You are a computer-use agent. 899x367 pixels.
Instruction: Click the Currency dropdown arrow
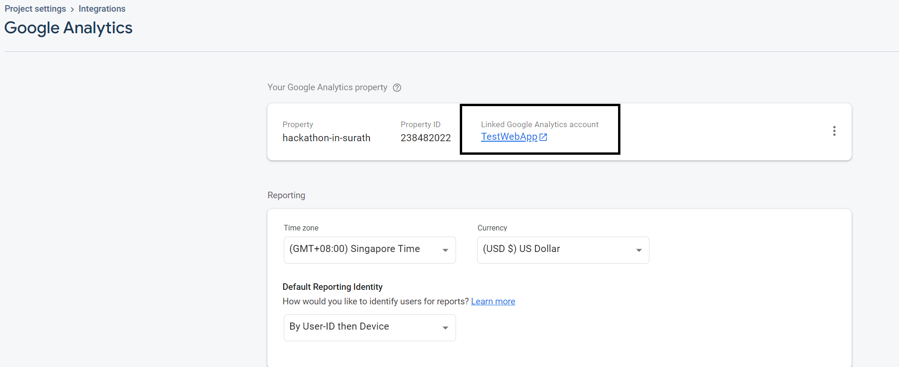point(639,250)
